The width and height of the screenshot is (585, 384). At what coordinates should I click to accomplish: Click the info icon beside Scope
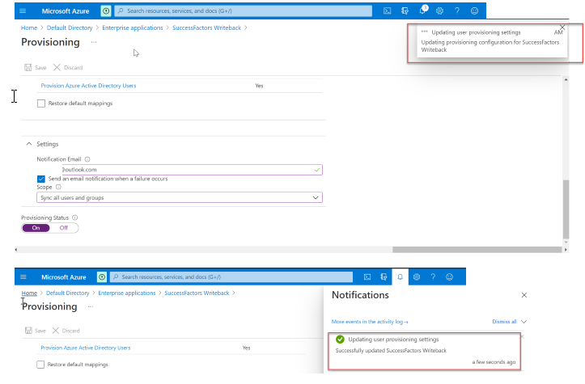point(58,188)
